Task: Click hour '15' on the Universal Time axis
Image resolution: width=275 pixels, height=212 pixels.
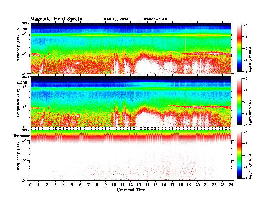Action: coord(156,185)
